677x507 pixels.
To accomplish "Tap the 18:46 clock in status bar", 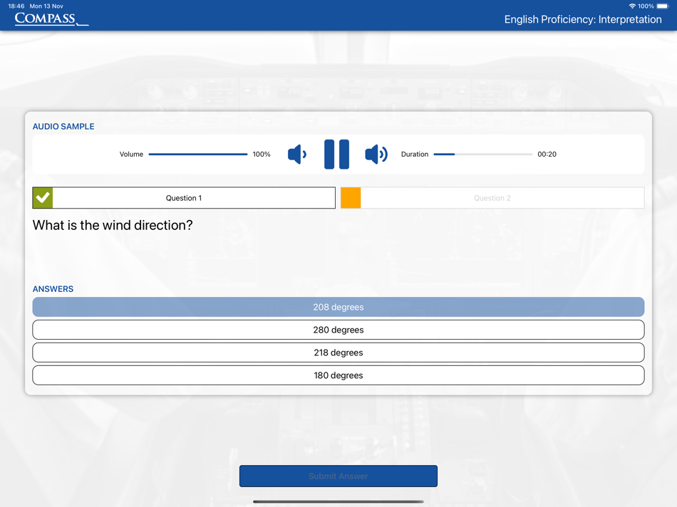I will pyautogui.click(x=16, y=6).
